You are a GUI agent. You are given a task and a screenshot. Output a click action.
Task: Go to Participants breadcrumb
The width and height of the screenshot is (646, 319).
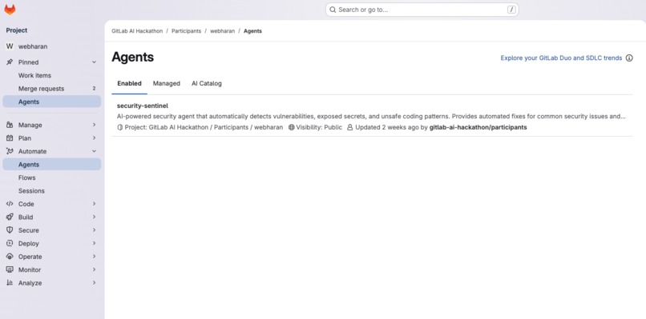[x=186, y=31]
